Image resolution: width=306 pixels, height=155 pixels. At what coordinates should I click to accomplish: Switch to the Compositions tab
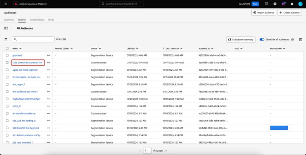[37, 20]
